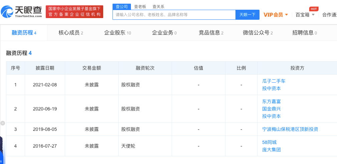Open the 竞品信息 tab

point(211,33)
